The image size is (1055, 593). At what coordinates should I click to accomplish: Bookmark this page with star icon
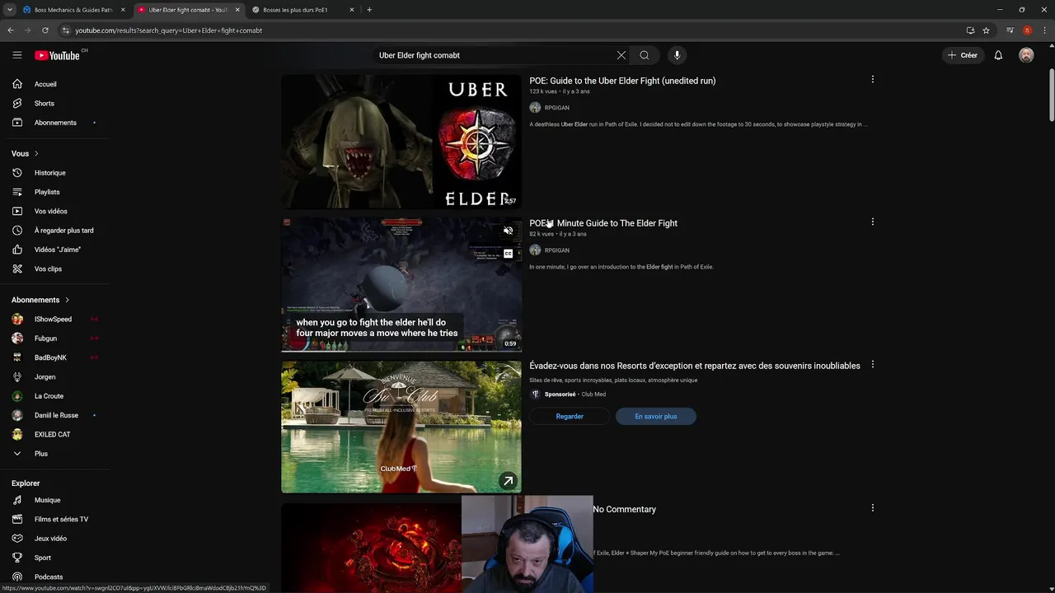pyautogui.click(x=986, y=30)
